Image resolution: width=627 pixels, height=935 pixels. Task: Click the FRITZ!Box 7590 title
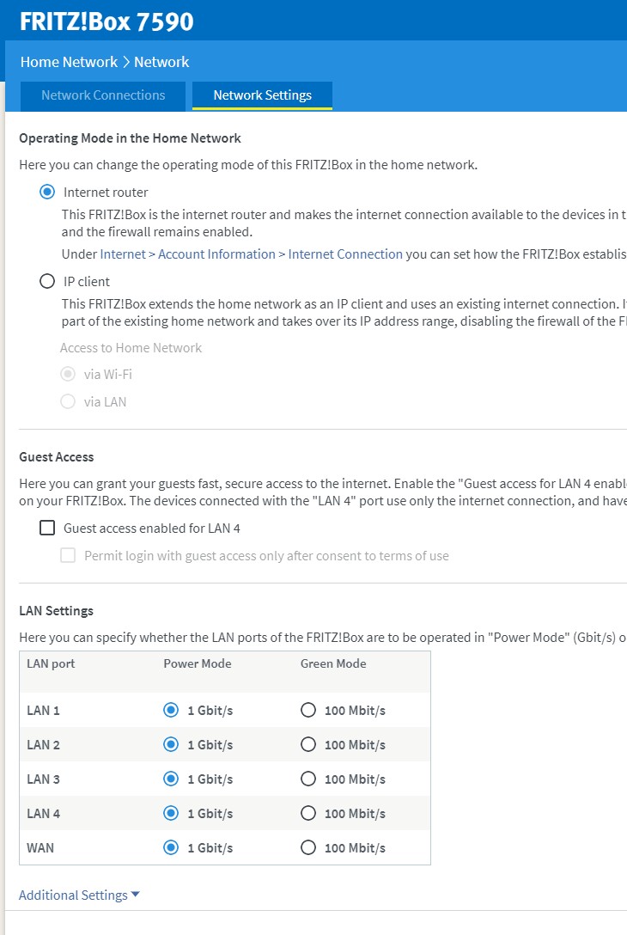click(x=107, y=21)
